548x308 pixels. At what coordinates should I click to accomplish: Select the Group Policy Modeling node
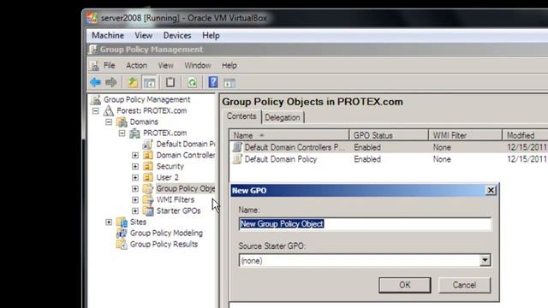(x=166, y=233)
